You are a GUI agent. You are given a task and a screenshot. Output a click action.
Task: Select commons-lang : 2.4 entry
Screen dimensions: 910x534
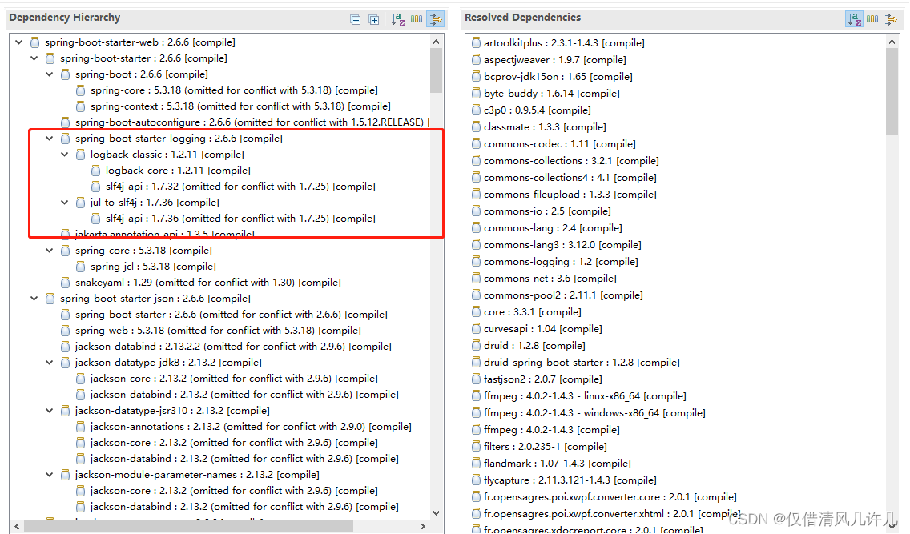click(x=553, y=228)
